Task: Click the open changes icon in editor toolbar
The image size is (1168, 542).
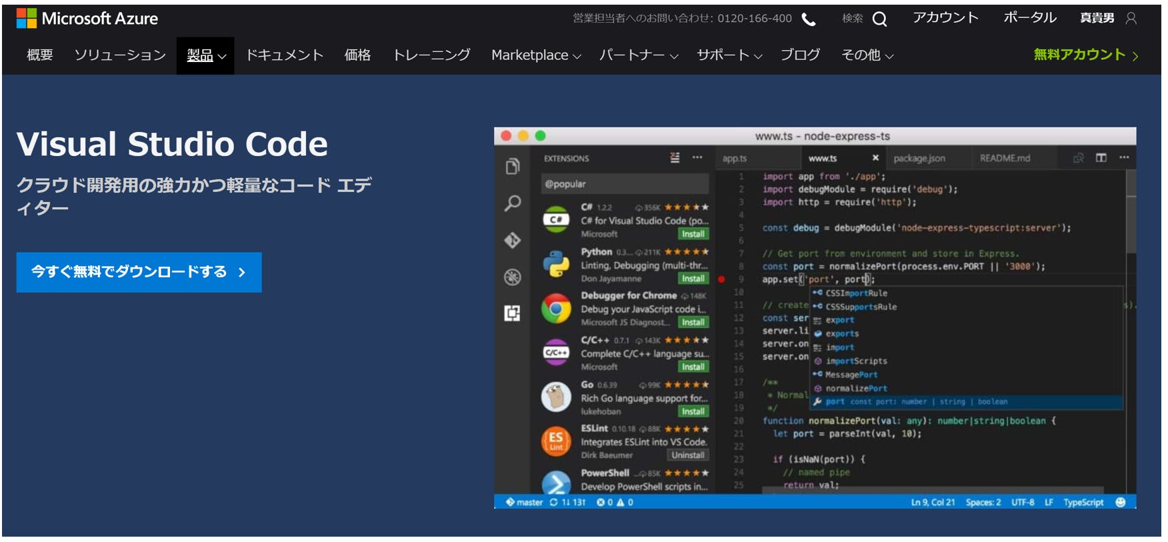Action: coord(1078,158)
